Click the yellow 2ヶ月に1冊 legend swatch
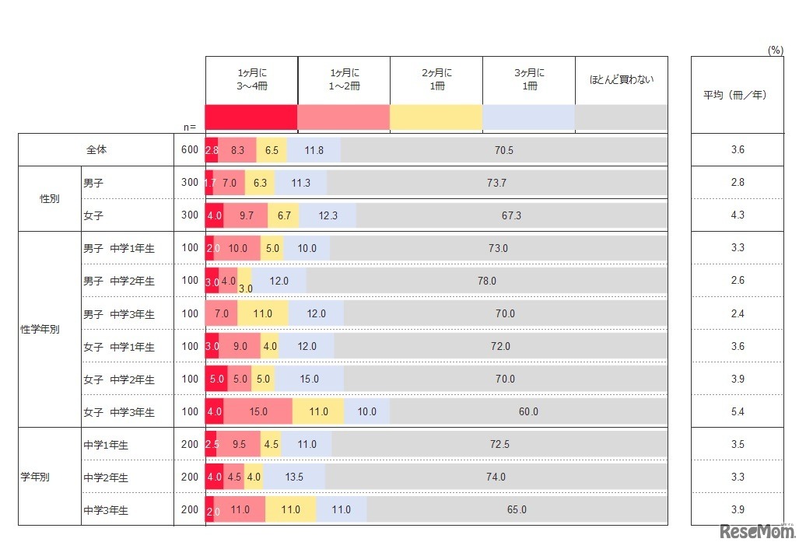 436,117
